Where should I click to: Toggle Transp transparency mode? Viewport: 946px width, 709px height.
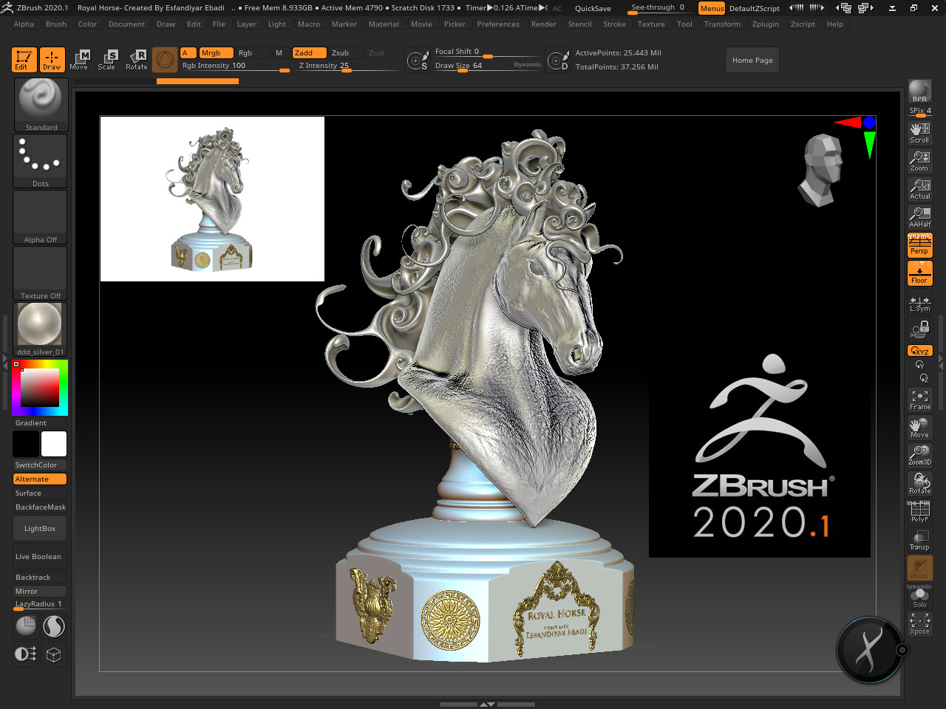[x=919, y=540]
